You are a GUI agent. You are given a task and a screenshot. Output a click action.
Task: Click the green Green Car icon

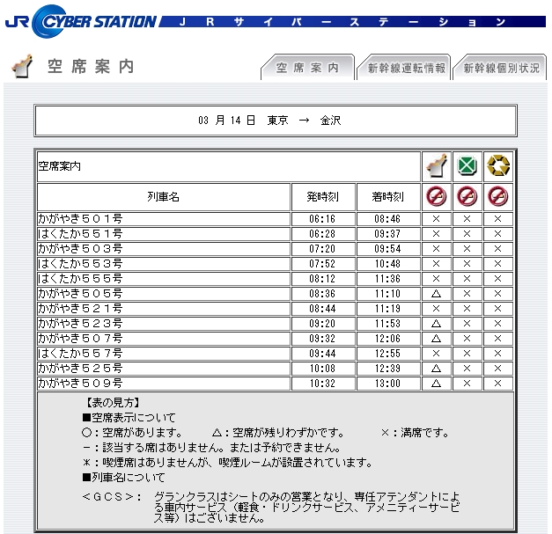pyautogui.click(x=467, y=165)
